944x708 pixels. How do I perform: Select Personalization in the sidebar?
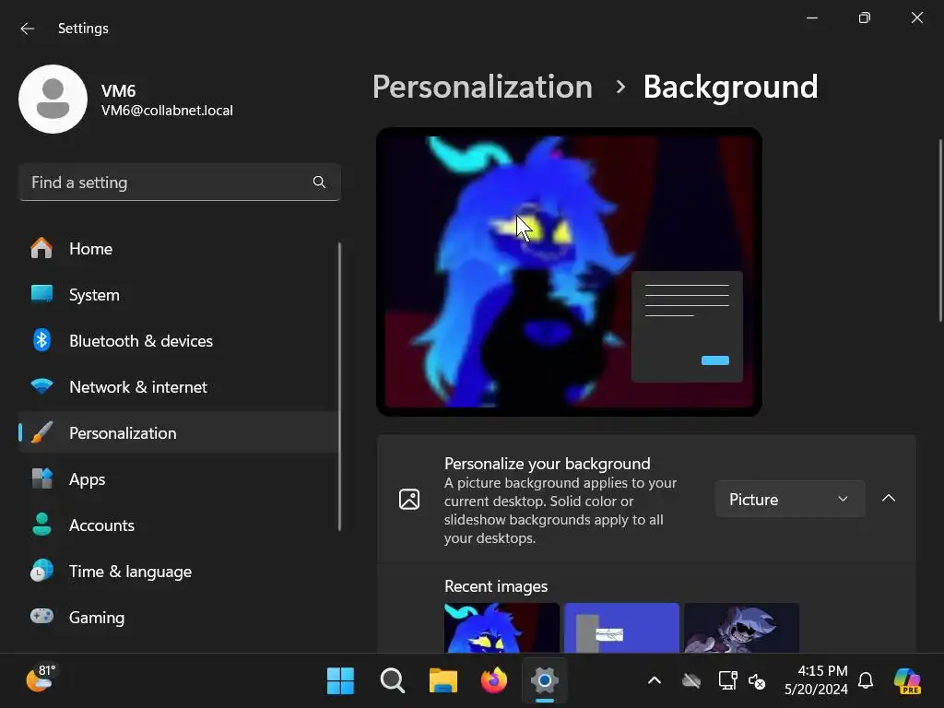click(179, 433)
